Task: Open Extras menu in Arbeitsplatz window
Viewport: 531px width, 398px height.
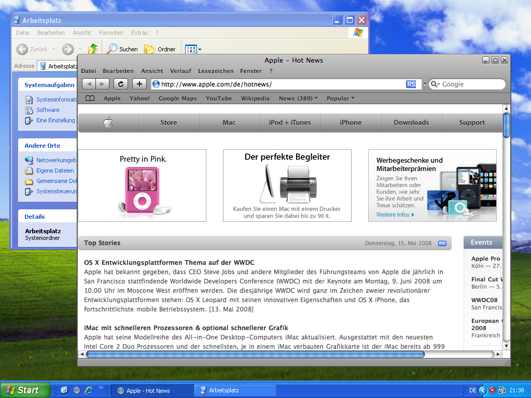Action: pos(139,33)
